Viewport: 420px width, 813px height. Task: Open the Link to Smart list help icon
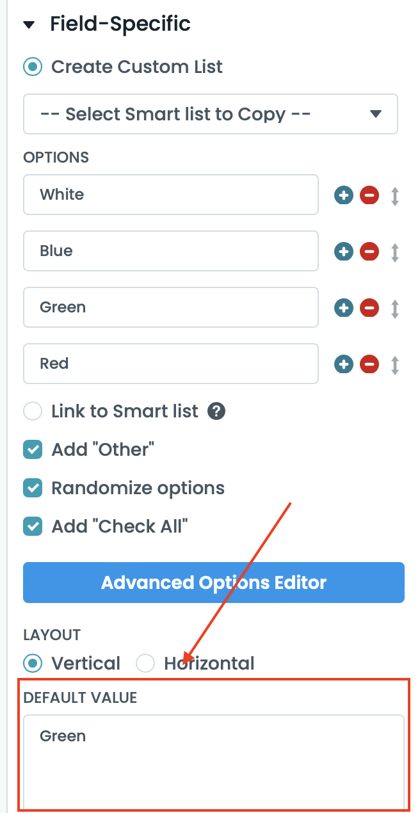(x=216, y=411)
